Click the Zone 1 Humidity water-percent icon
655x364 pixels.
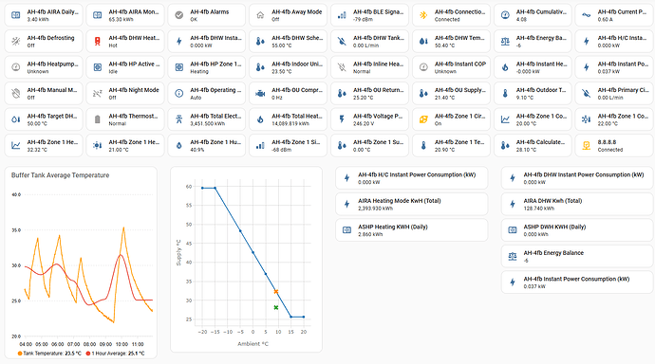click(178, 145)
